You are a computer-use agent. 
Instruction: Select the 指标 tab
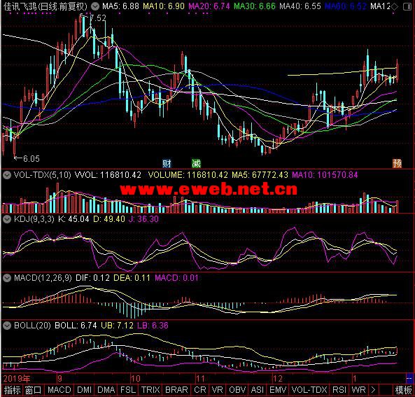pyautogui.click(x=12, y=390)
